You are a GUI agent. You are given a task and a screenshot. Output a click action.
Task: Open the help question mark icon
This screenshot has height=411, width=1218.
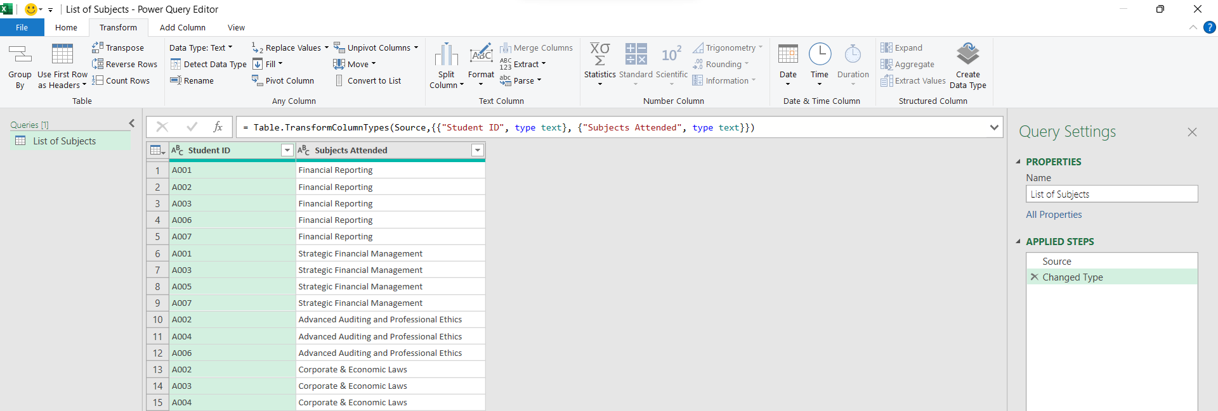1210,27
